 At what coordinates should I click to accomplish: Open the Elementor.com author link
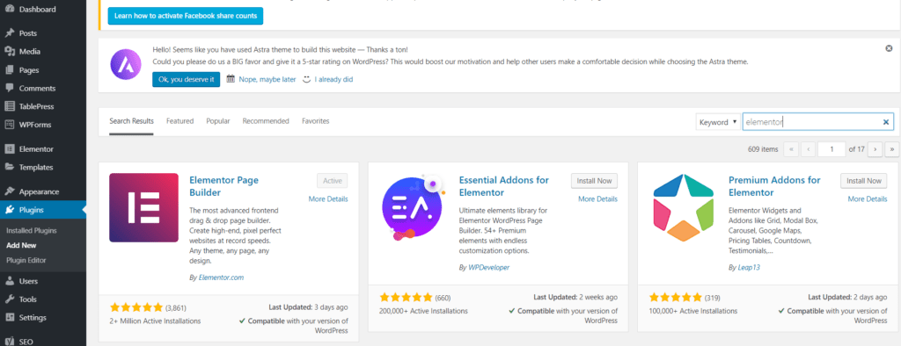point(221,278)
